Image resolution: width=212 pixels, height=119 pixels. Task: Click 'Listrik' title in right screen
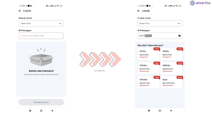pyautogui.click(x=146, y=11)
